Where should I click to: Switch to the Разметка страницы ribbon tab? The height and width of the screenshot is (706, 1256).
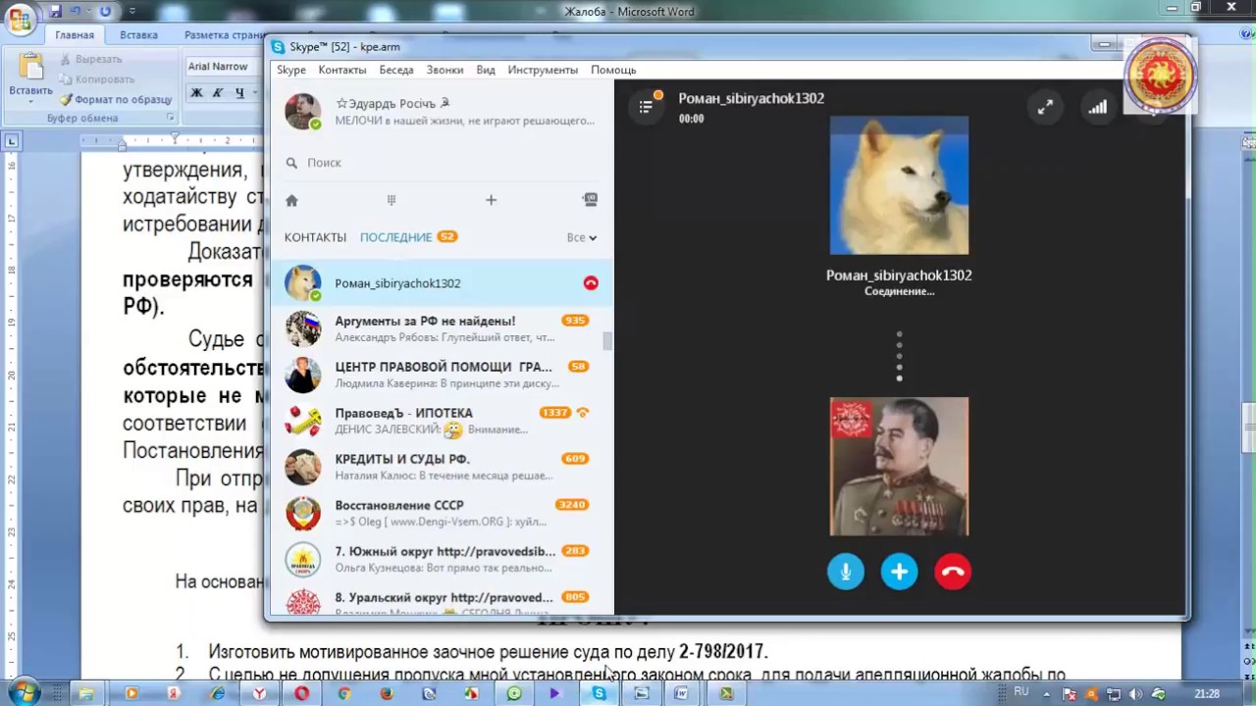click(x=224, y=34)
